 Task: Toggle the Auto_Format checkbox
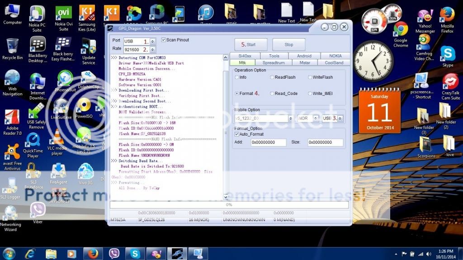pyautogui.click(x=237, y=134)
